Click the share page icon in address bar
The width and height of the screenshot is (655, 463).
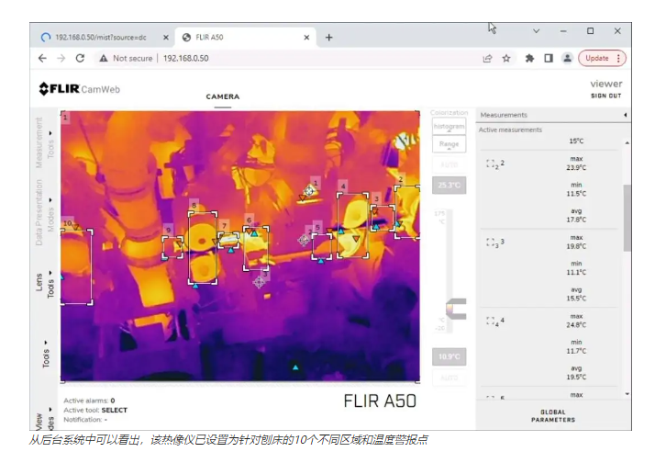[x=487, y=58]
